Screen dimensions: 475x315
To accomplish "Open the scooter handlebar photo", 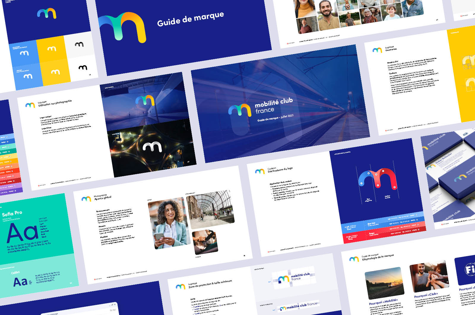I will click(205, 242).
